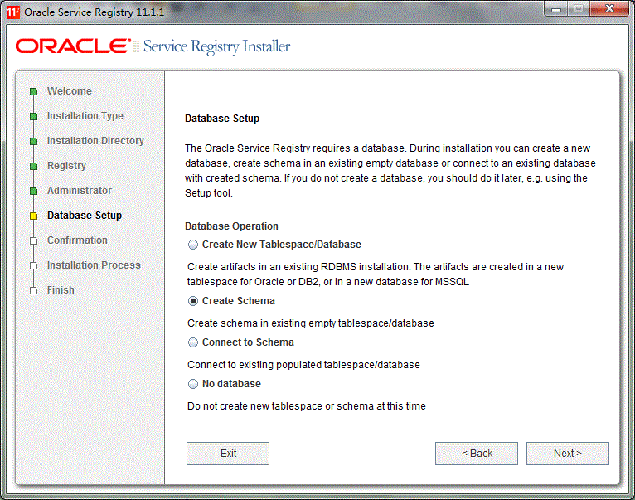635x500 pixels.
Task: Click the empty marker beside Installation Process
Action: pyautogui.click(x=34, y=266)
